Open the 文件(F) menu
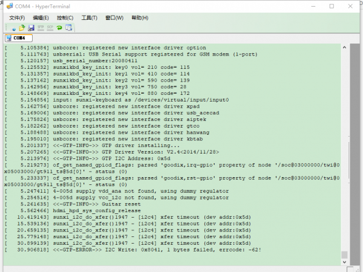 (x=16, y=18)
